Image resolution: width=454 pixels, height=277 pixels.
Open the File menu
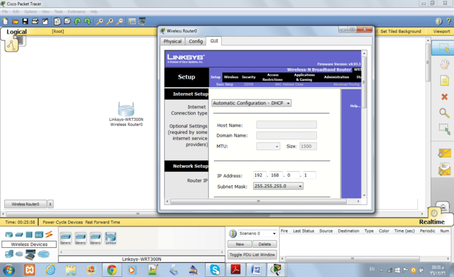tap(5, 12)
